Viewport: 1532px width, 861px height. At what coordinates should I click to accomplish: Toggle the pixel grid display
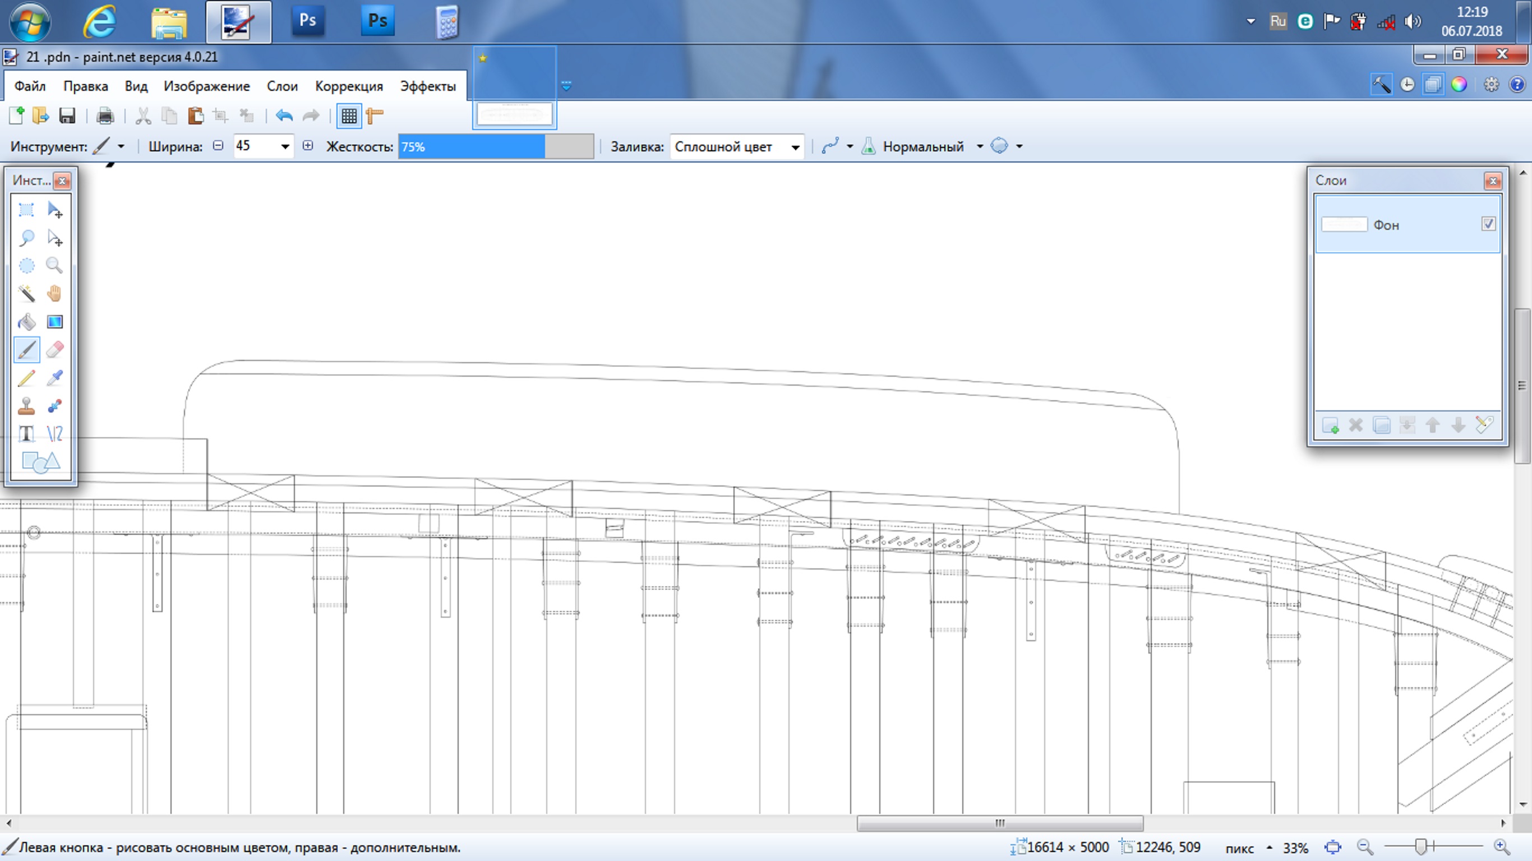[349, 115]
